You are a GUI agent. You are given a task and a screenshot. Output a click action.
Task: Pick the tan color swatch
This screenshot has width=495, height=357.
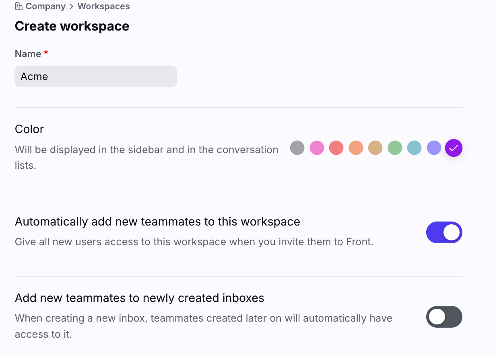tap(375, 148)
